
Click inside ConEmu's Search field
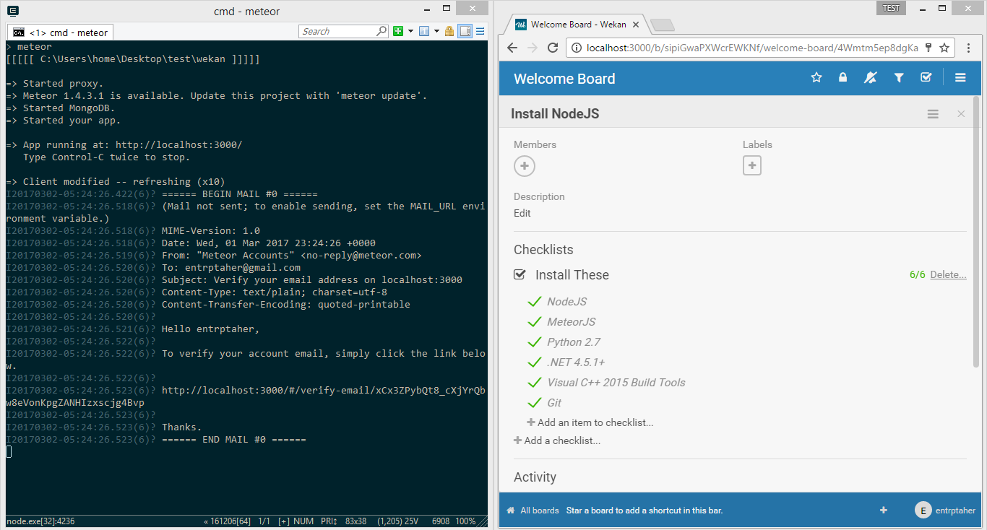point(343,31)
